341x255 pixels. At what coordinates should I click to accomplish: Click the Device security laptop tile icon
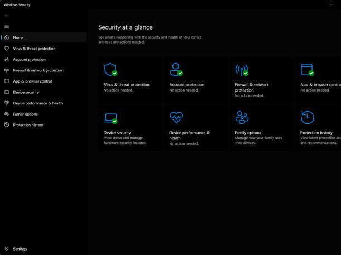pos(110,118)
